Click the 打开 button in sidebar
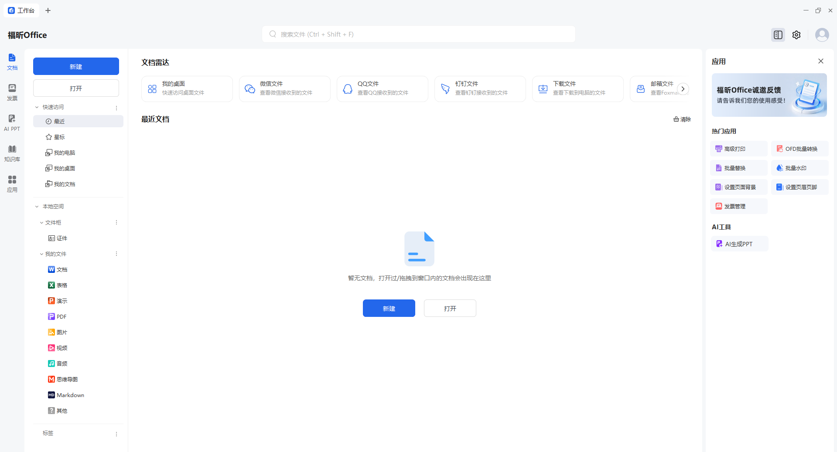 [76, 88]
